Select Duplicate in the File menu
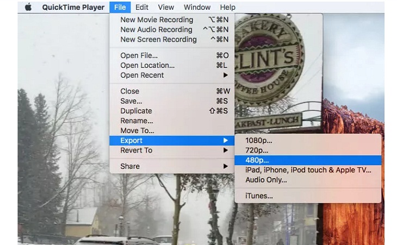This screenshot has height=245, width=397. point(172,111)
